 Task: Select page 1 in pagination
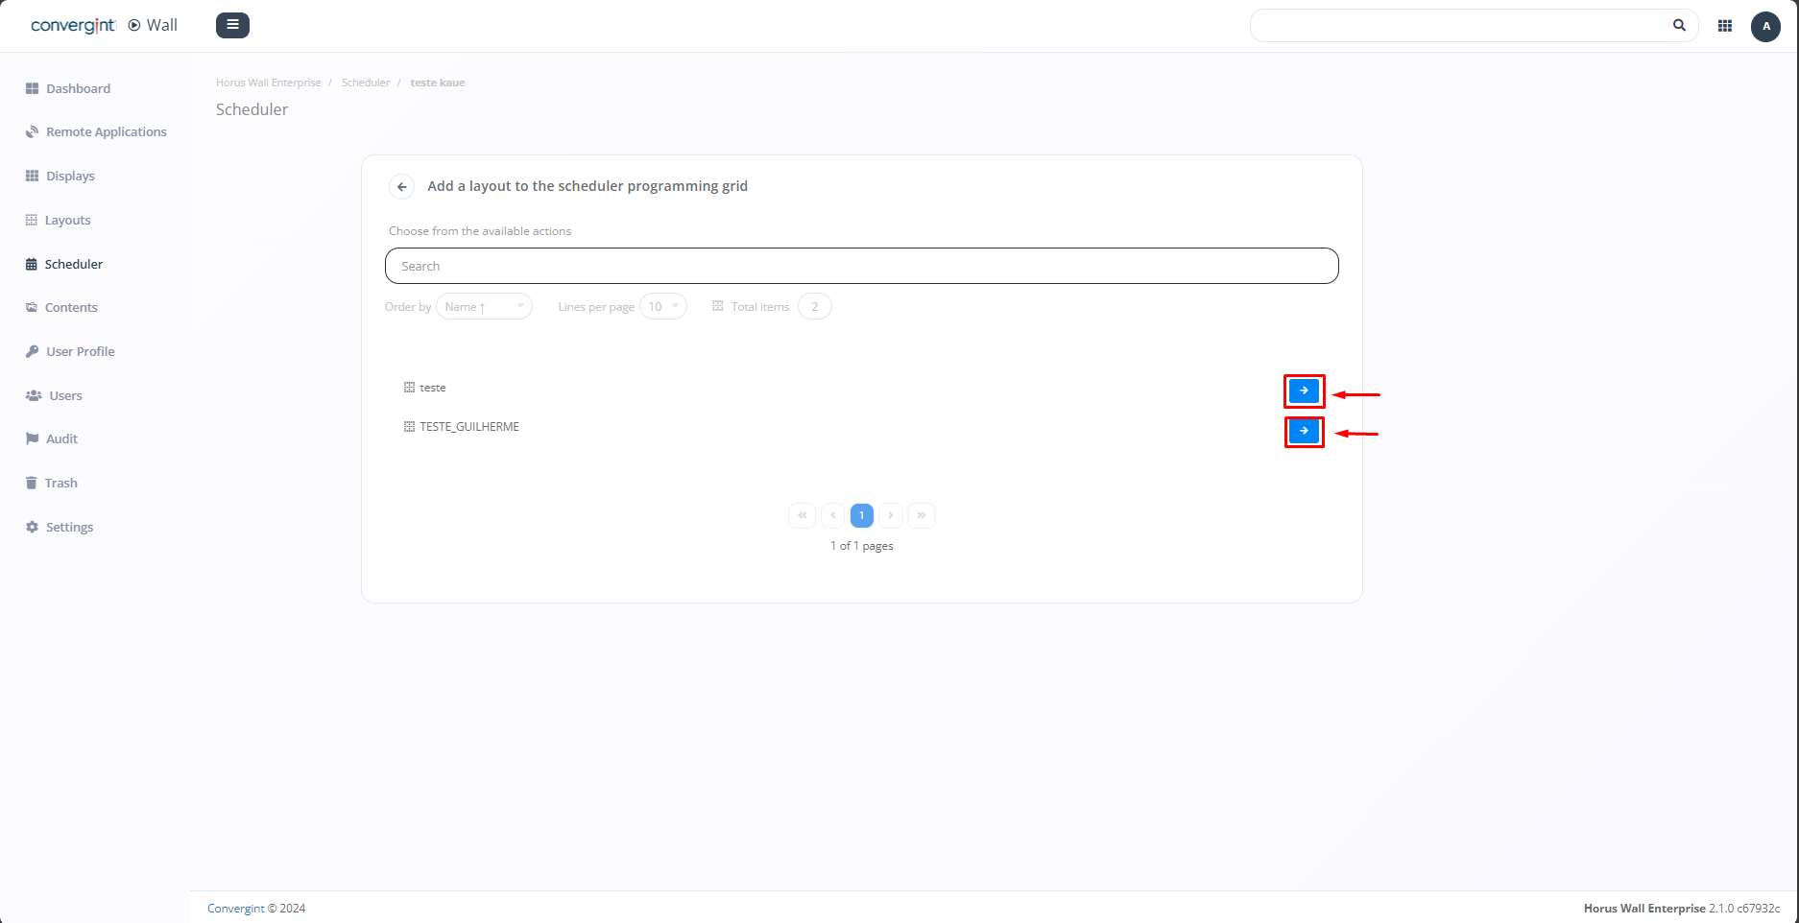coord(862,516)
